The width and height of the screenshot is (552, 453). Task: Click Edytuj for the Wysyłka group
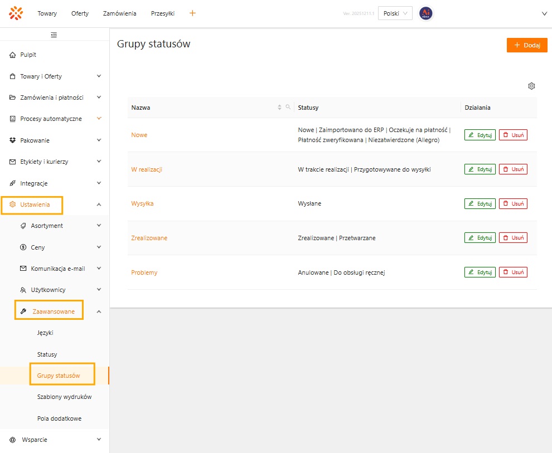[x=480, y=203]
